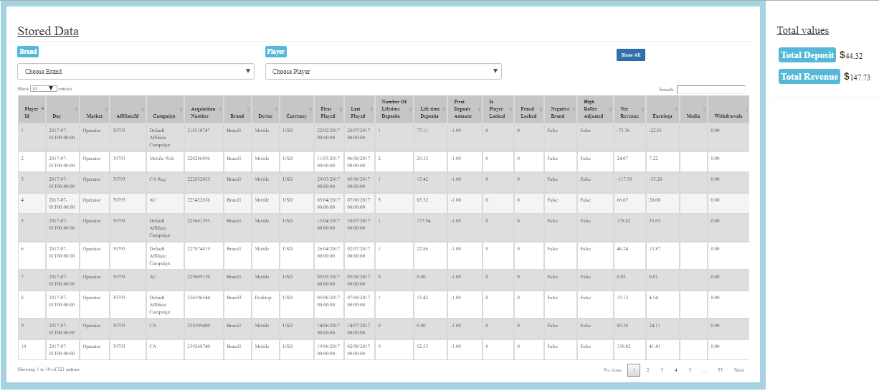
Task: Sort by Life time Deposits column
Action: click(x=429, y=112)
